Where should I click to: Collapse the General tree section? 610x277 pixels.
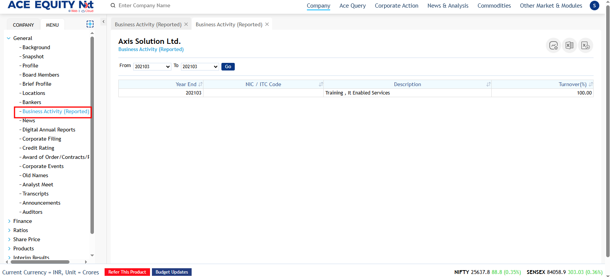tap(9, 38)
